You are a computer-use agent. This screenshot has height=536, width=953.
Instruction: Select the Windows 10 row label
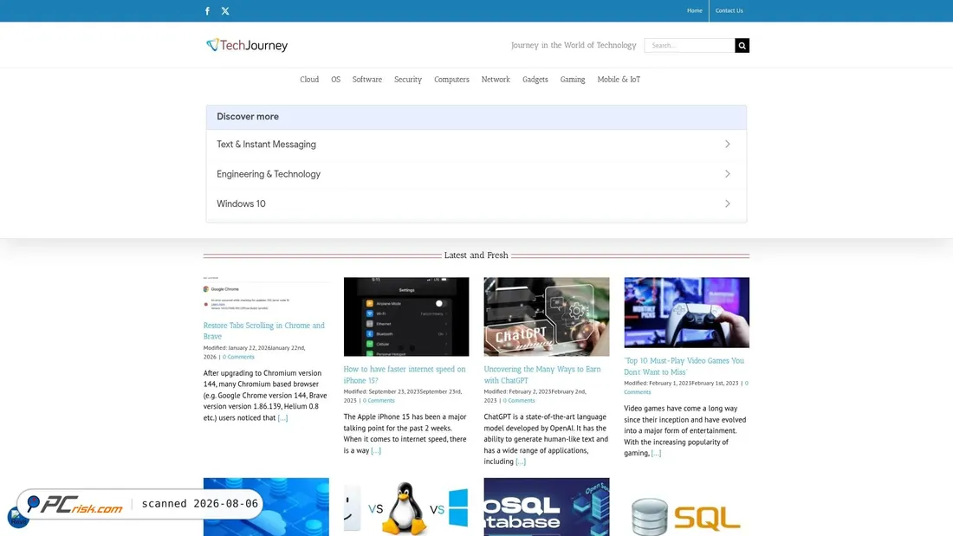(241, 203)
